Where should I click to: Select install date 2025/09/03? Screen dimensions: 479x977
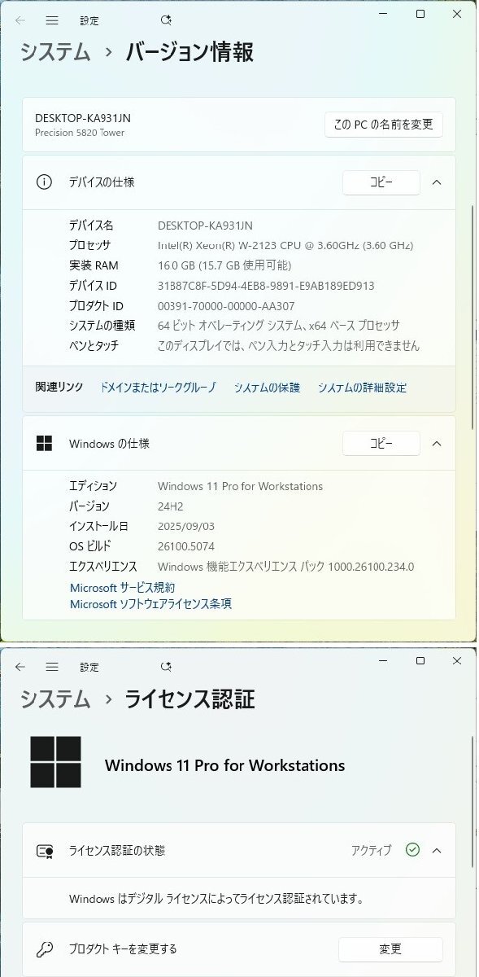coord(186,526)
